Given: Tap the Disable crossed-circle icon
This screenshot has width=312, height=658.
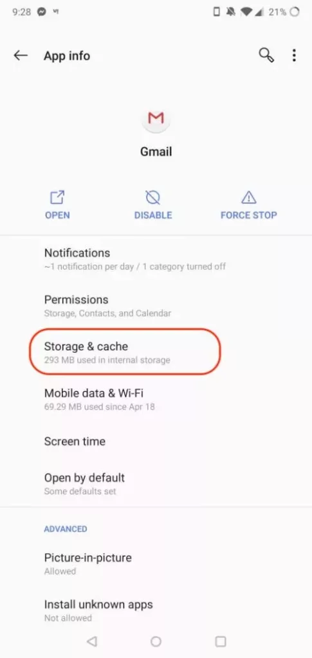Looking at the screenshot, I should click(153, 197).
